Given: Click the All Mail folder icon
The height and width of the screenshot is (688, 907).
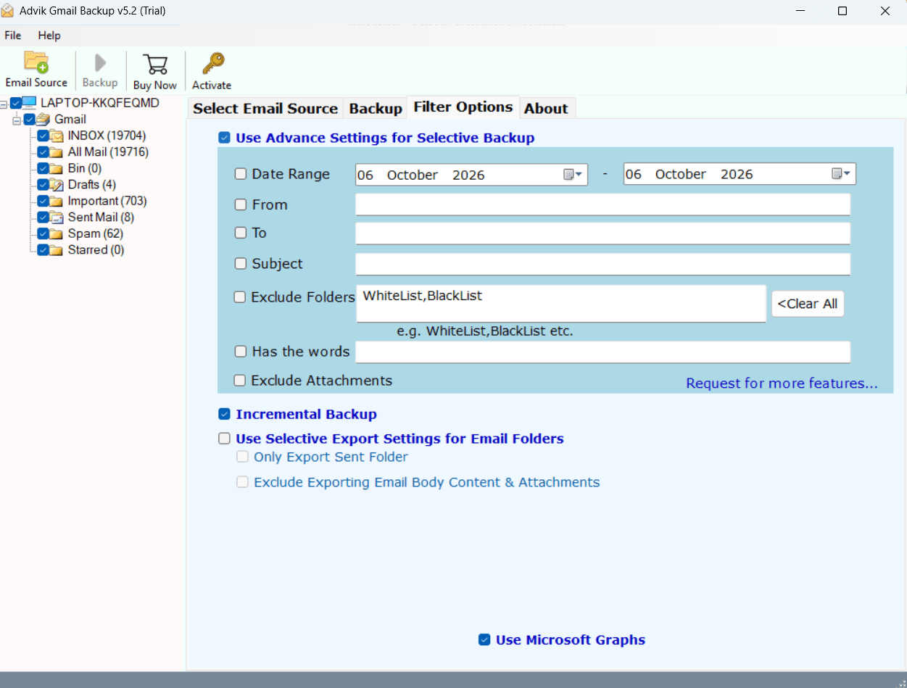Looking at the screenshot, I should [x=57, y=152].
